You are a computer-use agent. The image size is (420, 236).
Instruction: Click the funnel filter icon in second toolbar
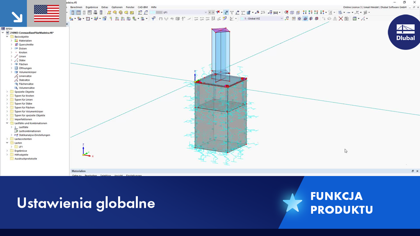(x=153, y=18)
